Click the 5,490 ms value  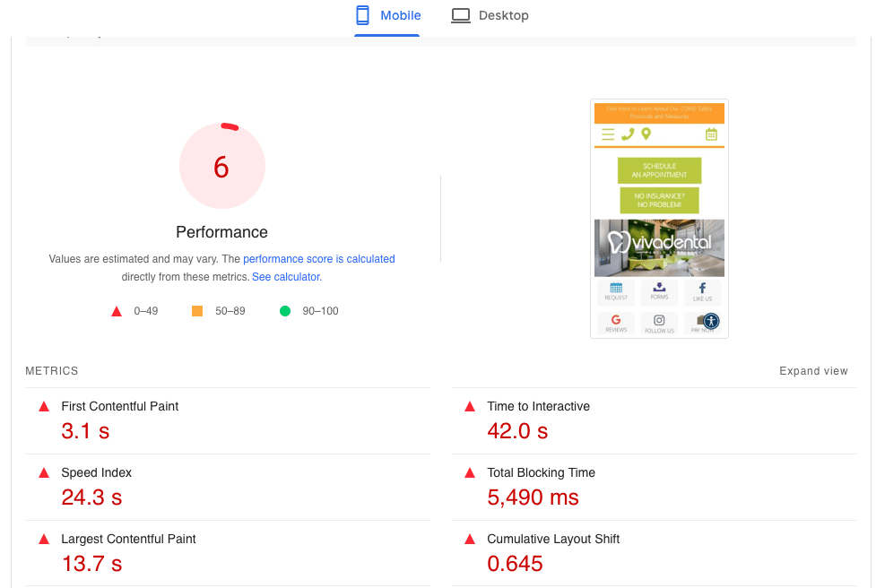tap(533, 497)
